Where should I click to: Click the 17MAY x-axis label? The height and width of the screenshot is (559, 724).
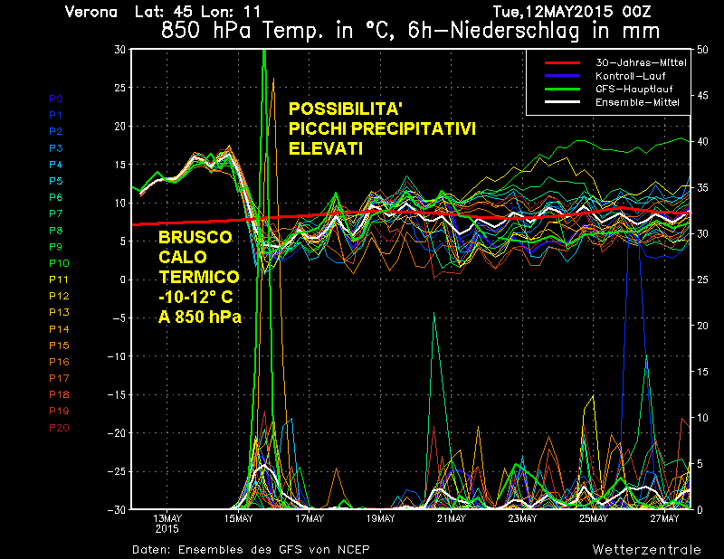pyautogui.click(x=310, y=518)
